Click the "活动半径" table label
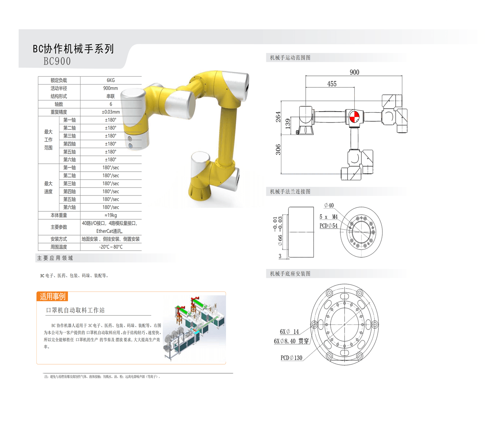This screenshot has height=432, width=504. coord(59,88)
